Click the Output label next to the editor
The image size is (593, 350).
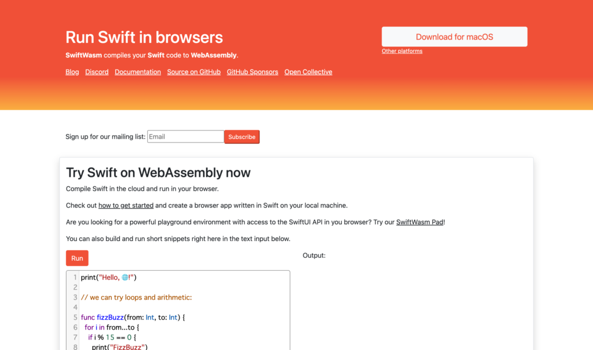click(314, 255)
